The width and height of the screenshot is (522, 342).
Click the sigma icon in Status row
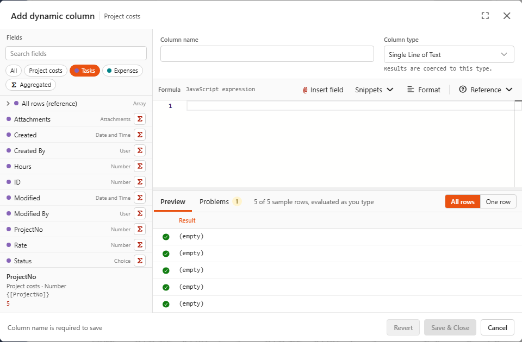coord(140,261)
